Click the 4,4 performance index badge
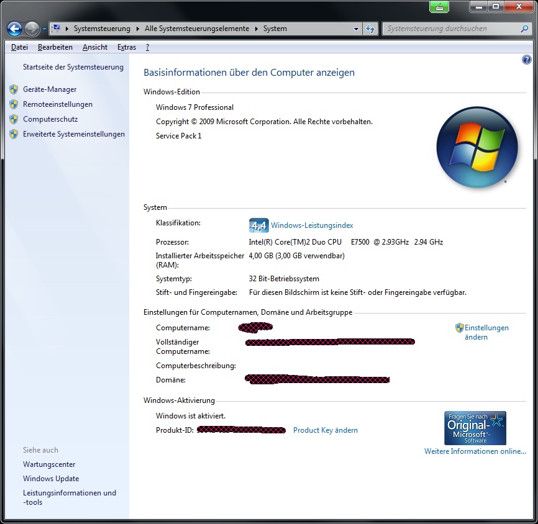538x524 pixels. 258,225
